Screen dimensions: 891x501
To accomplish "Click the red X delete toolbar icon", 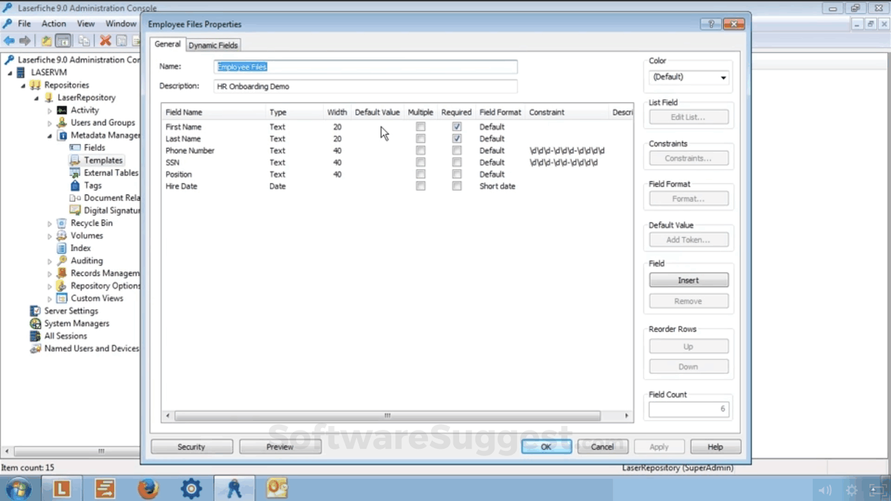I will tap(105, 41).
